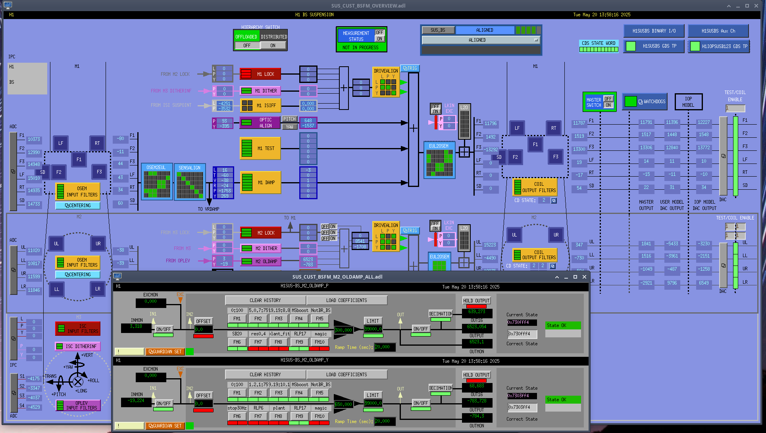Switch MASTER SWITCH to OFF
This screenshot has height=433, width=766.
608,98
